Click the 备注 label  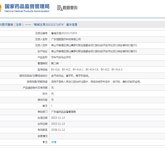[x=45, y=106]
